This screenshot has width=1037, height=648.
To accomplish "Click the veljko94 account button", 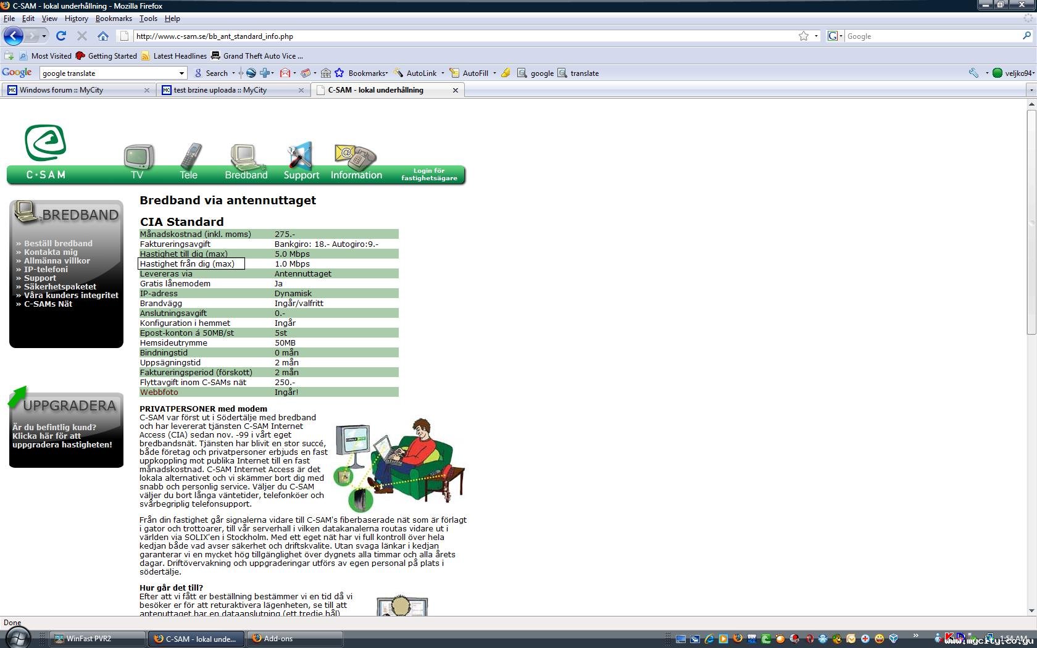I will point(1012,73).
